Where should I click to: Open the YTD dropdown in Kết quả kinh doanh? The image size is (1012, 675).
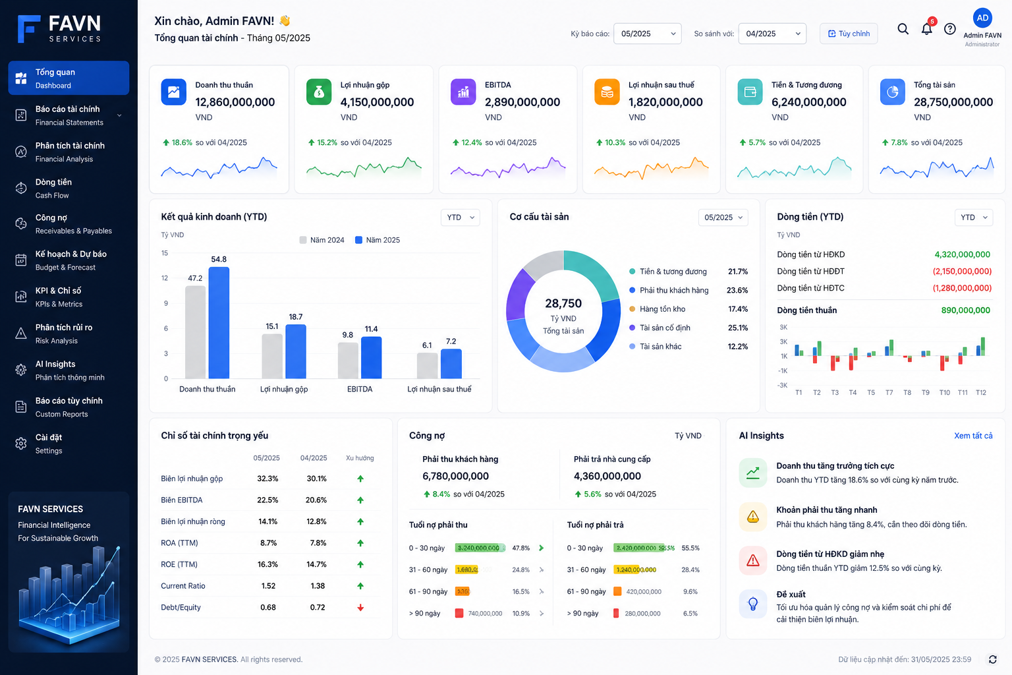pyautogui.click(x=460, y=218)
